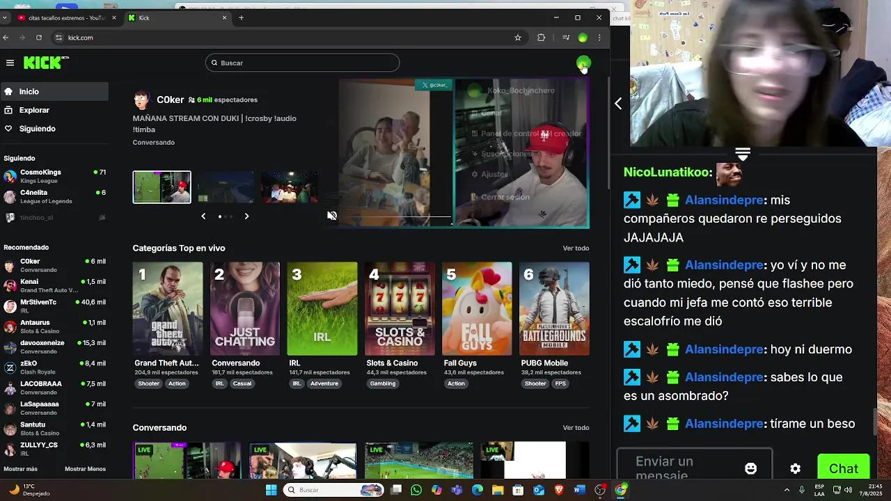Viewport: 891px width, 501px height.
Task: Open IRL category card
Action: [x=322, y=308]
